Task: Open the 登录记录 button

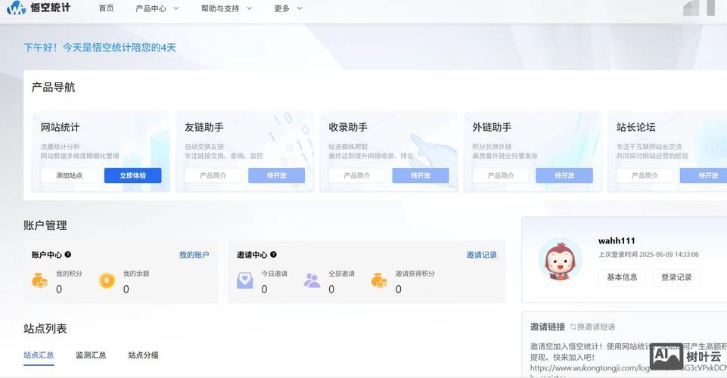Action: click(676, 277)
